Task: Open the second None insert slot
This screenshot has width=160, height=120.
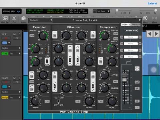Action: tap(131, 44)
